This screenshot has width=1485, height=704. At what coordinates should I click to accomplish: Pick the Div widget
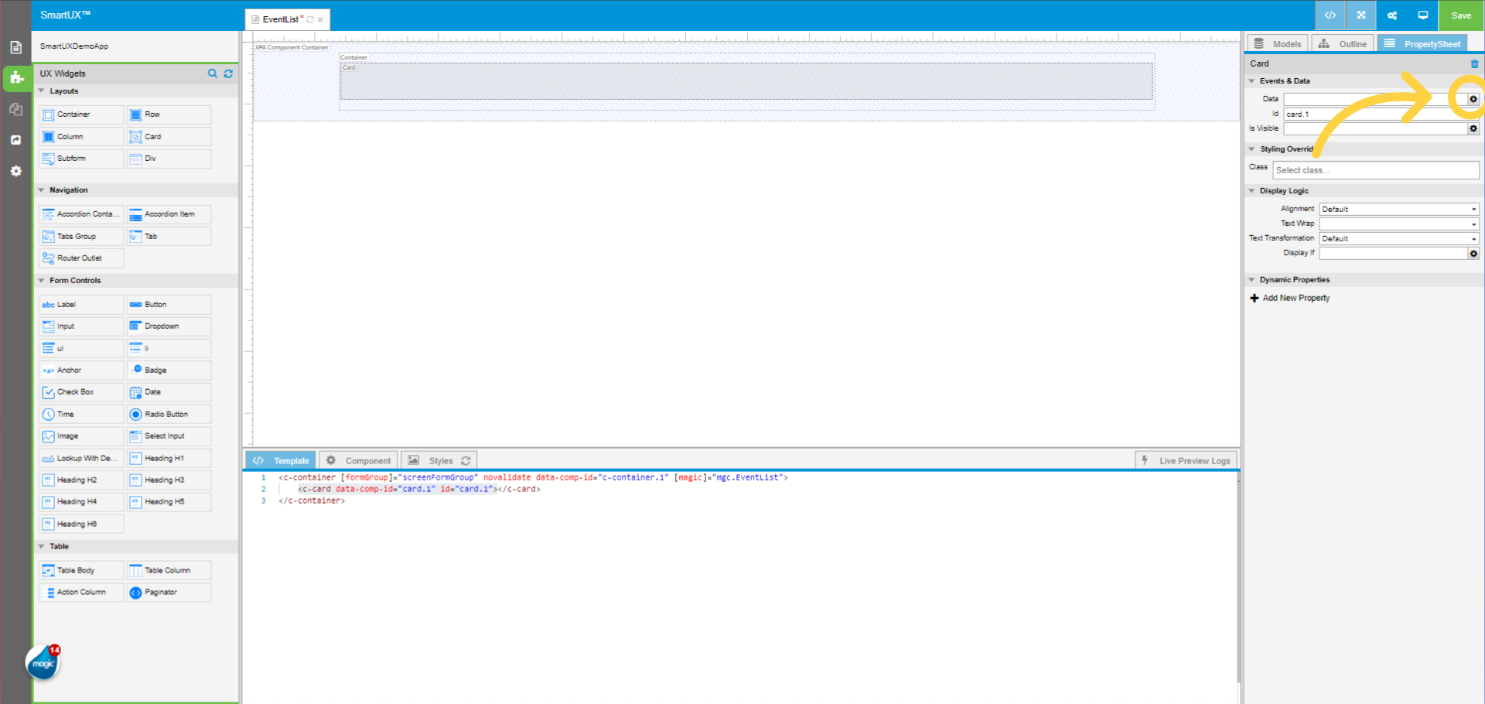point(169,159)
